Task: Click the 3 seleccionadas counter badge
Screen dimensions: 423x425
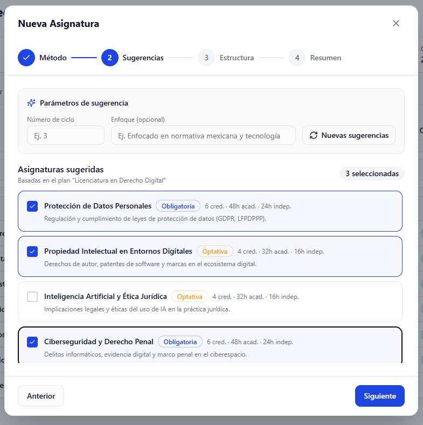Action: point(372,173)
